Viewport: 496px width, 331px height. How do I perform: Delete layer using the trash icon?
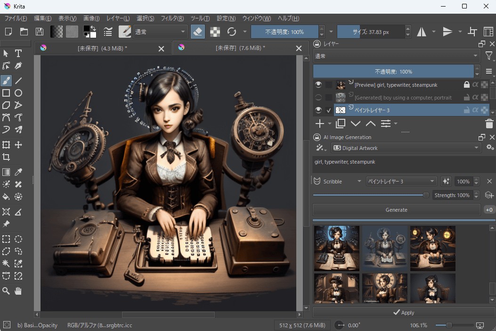(489, 124)
